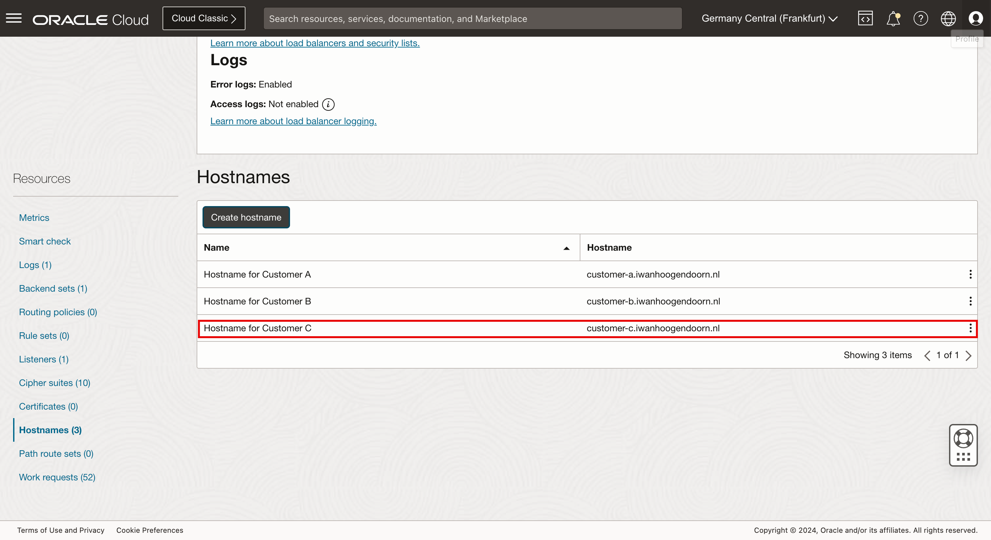
Task: Select Listeners (1) in Resources
Action: (x=44, y=359)
